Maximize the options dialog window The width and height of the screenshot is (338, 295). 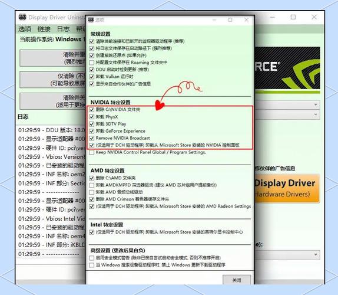coord(230,20)
